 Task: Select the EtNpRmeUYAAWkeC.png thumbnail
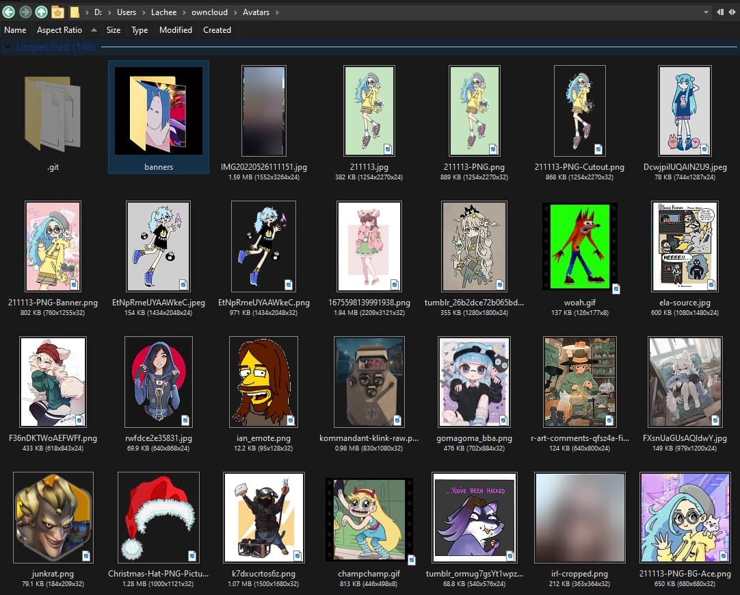(264, 246)
